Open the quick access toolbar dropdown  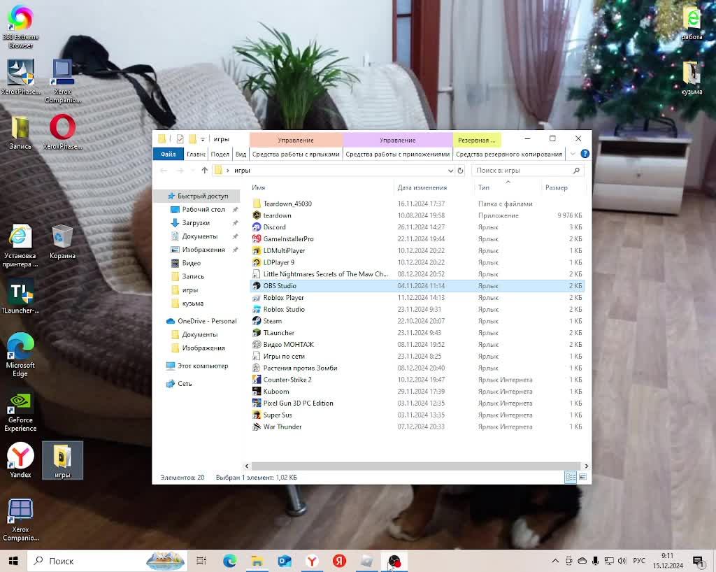pyautogui.click(x=203, y=139)
